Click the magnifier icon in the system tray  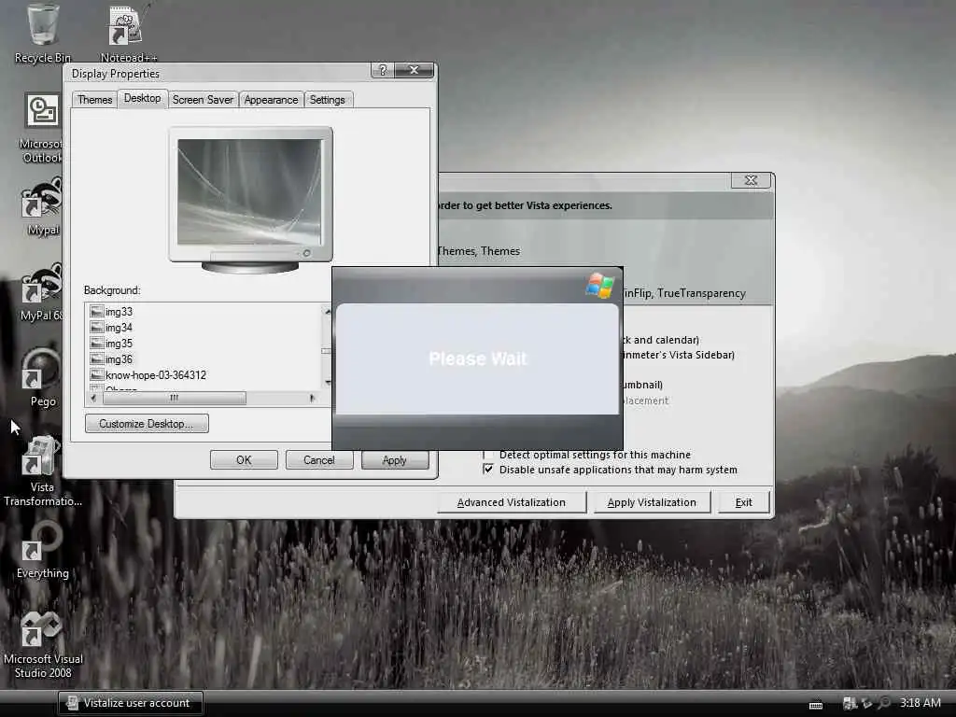coord(884,703)
